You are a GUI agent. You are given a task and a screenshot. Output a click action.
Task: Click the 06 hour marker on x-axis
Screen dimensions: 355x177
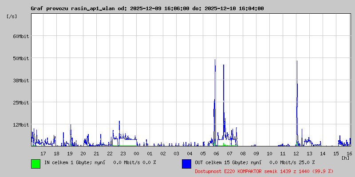pos(216,154)
